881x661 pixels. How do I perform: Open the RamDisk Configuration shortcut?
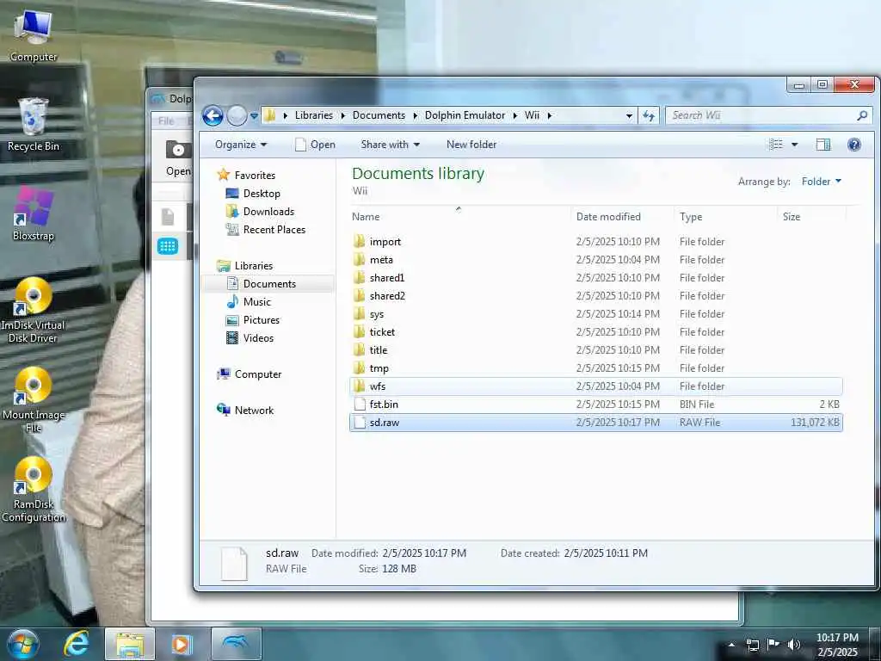(34, 490)
